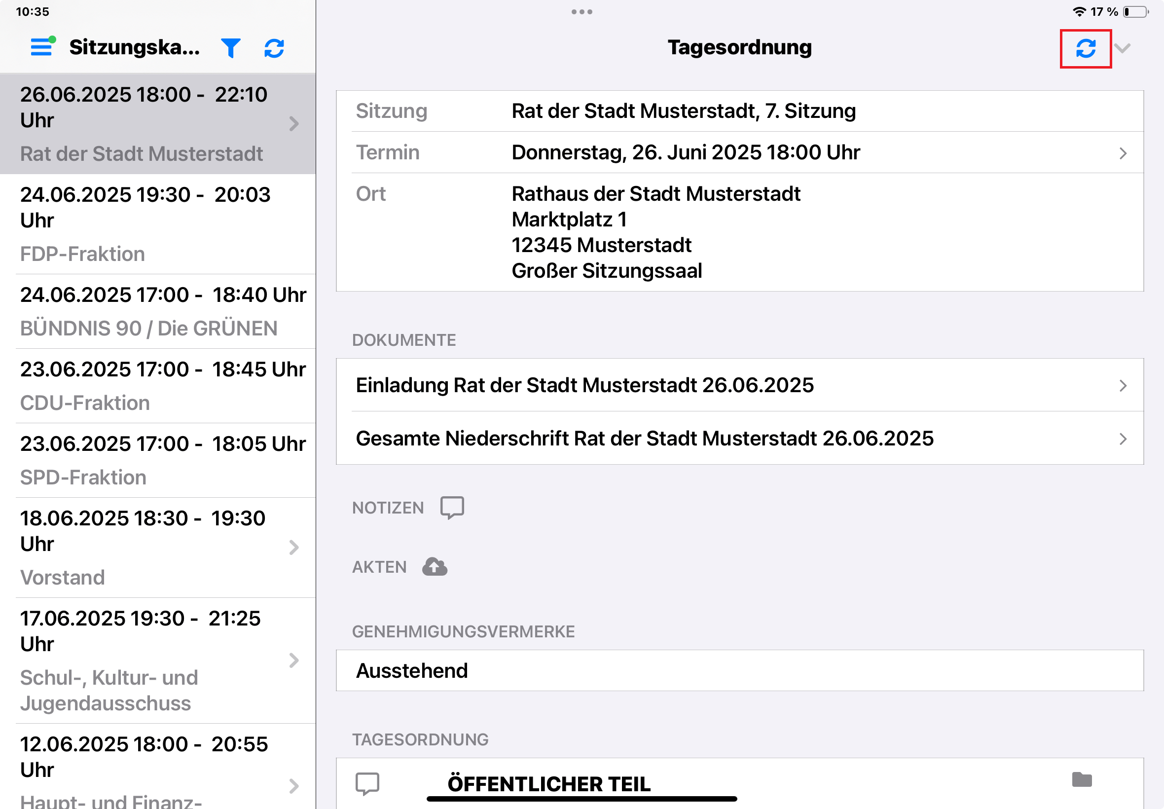Screen dimensions: 1164x809
Task: Select the CDU-Fraktion session
Action: [x=158, y=386]
